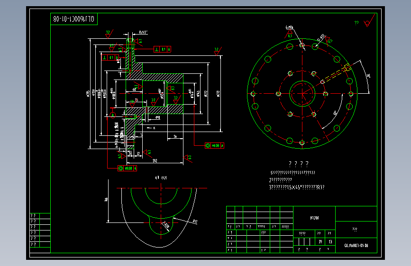Click the 56 dimension text
Screen dimensions: 411x266
pos(175,136)
